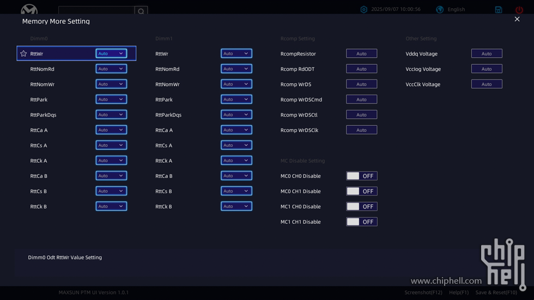Toggle MC0 CH1 Disable switch
The width and height of the screenshot is (534, 300).
(362, 191)
